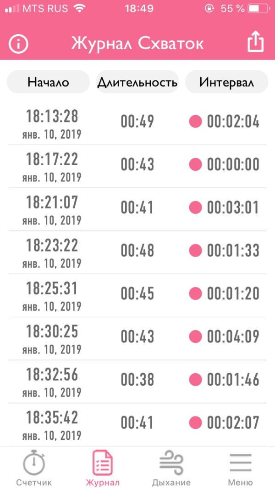Open the Счетчик stopwatch tab

(34, 468)
